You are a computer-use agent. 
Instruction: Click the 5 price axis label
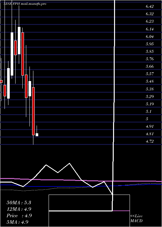click(x=147, y=119)
